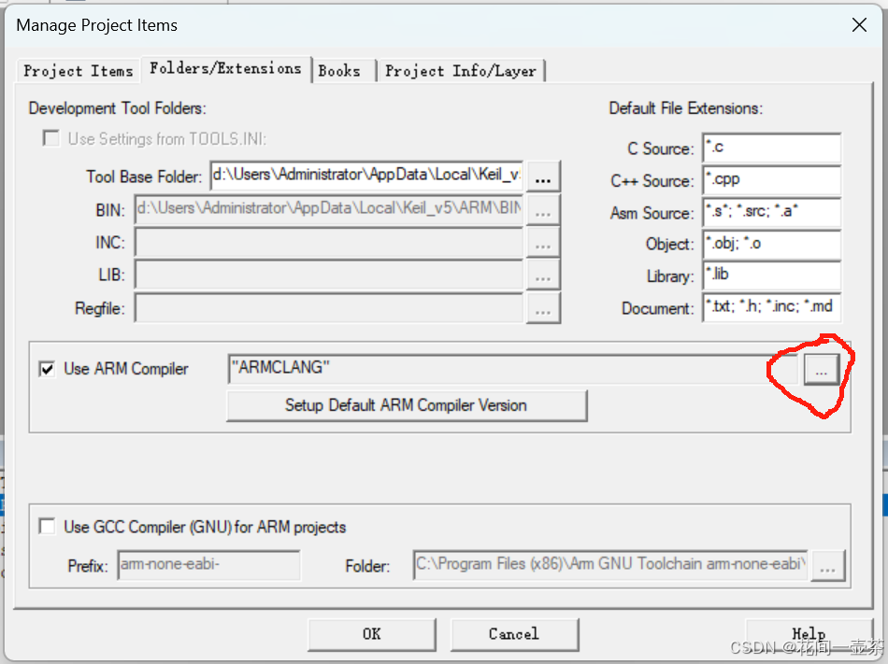This screenshot has height=664, width=888.
Task: Edit the C Source extension field
Action: coord(772,148)
